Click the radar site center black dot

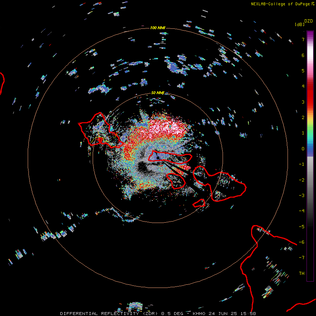pyautogui.click(x=158, y=158)
